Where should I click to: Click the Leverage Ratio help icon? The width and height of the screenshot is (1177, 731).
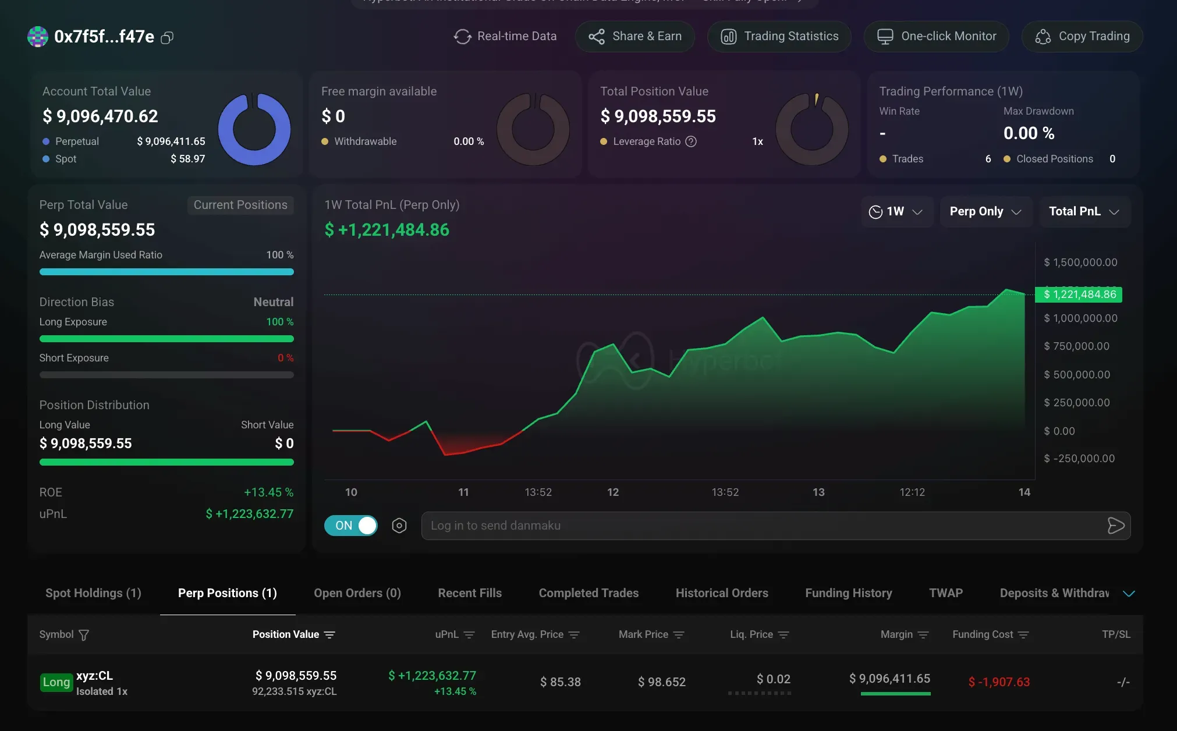691,141
